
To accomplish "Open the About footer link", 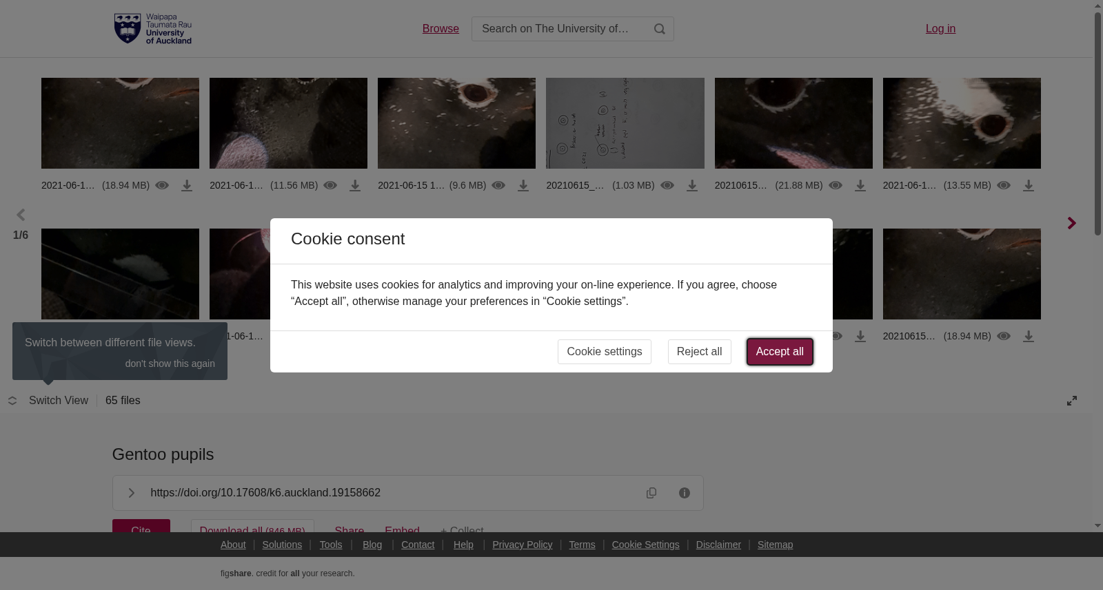I will [233, 545].
